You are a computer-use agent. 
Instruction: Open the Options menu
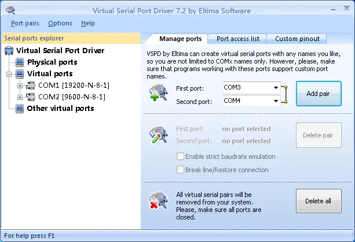point(60,23)
